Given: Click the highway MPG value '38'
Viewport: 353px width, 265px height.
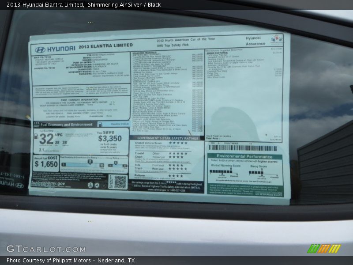Looking at the screenshot, I should pos(64,142).
